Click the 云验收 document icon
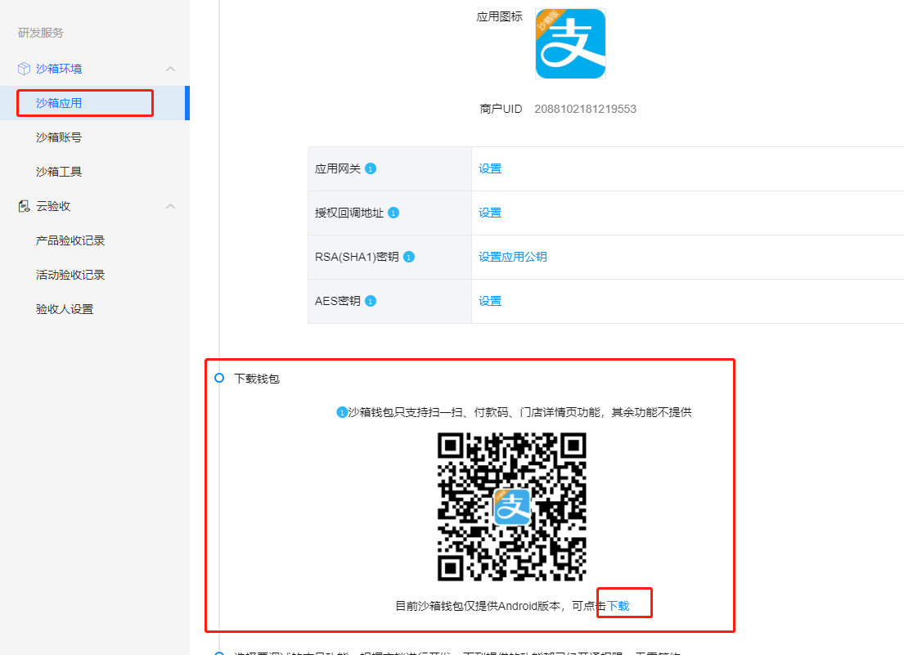The height and width of the screenshot is (655, 904). coord(24,206)
